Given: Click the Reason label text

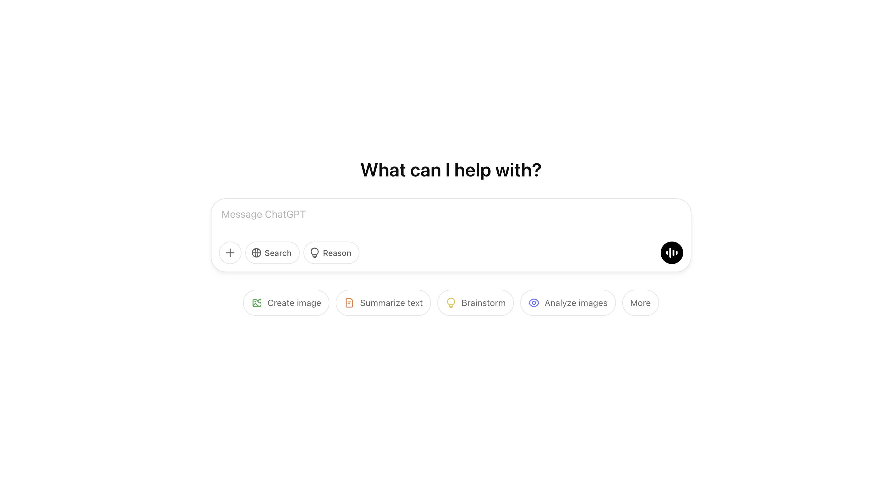Looking at the screenshot, I should 337,253.
